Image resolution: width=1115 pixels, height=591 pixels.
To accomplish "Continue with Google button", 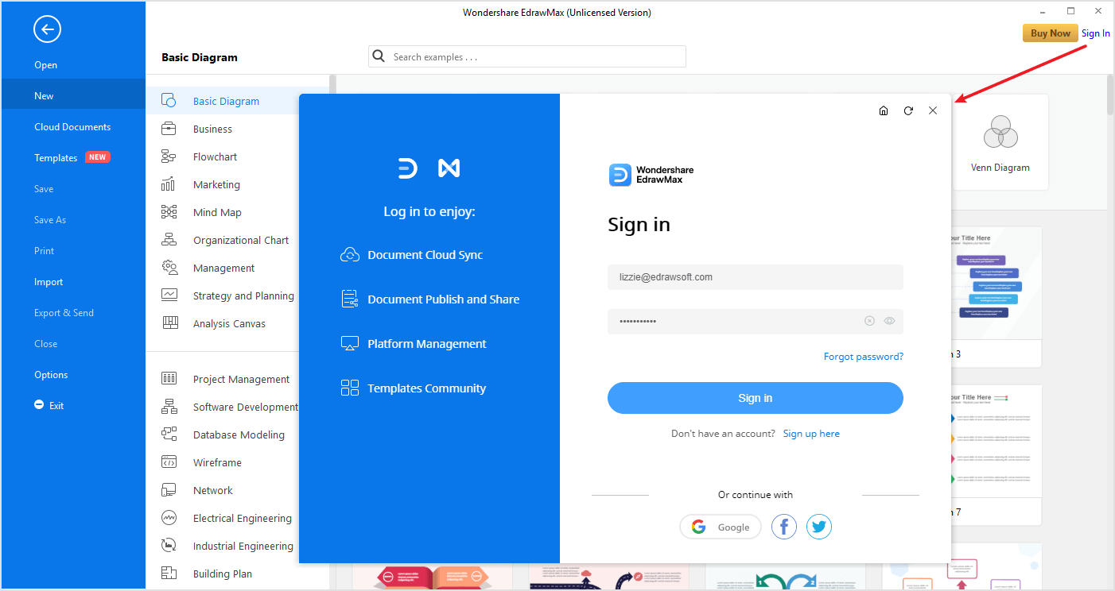I will 721,527.
